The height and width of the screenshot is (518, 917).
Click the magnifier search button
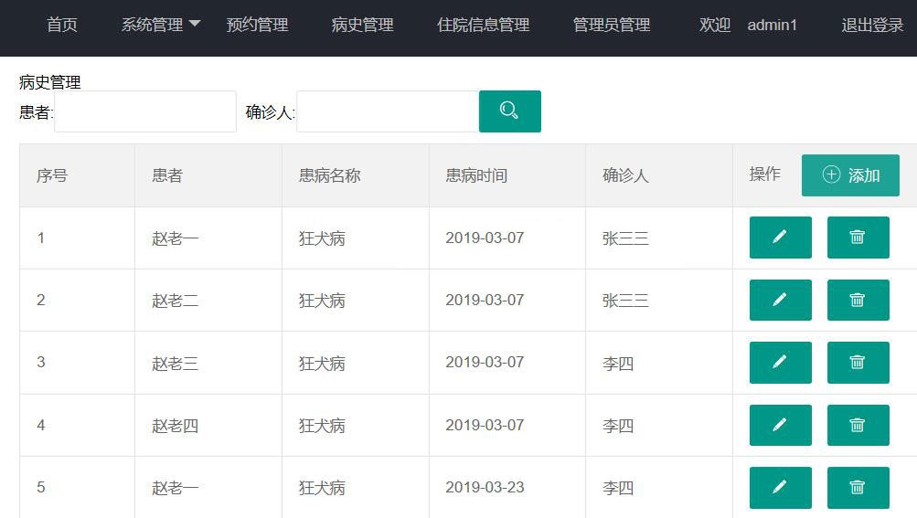509,111
